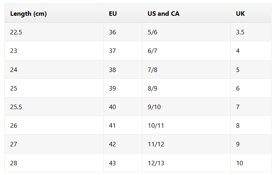The image size is (276, 175).
Task: Click EU size 43 cell
Action: pos(123,163)
